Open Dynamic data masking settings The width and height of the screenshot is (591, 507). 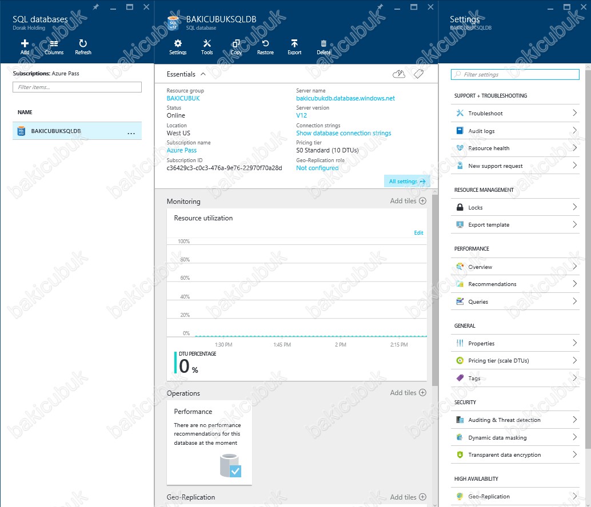(515, 437)
